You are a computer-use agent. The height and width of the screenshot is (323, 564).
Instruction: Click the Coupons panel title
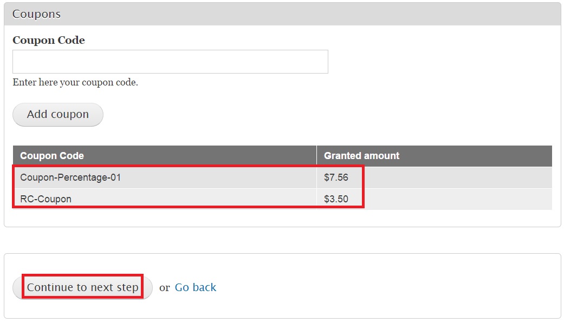[x=36, y=14]
